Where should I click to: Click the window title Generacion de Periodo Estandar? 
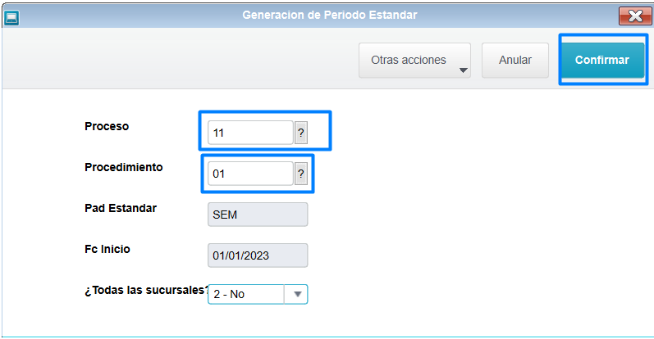click(329, 15)
